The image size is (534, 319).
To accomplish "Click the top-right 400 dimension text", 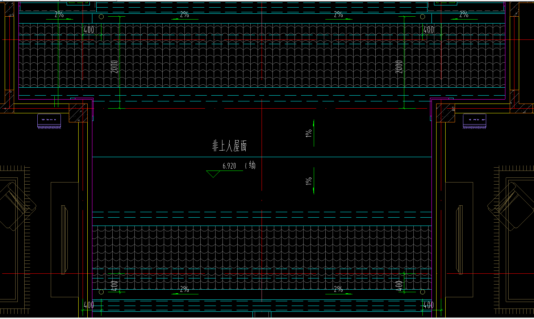I will point(429,30).
